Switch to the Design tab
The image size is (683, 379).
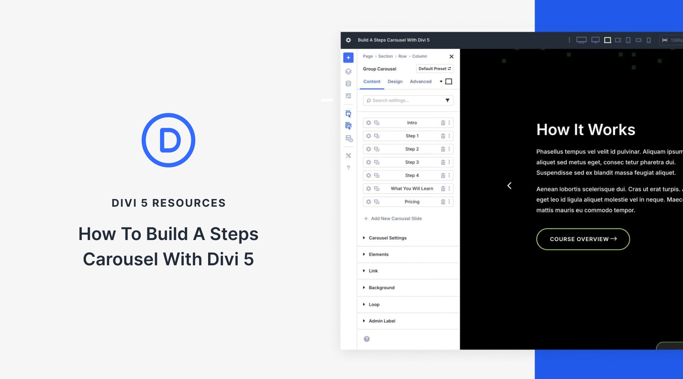[395, 81]
